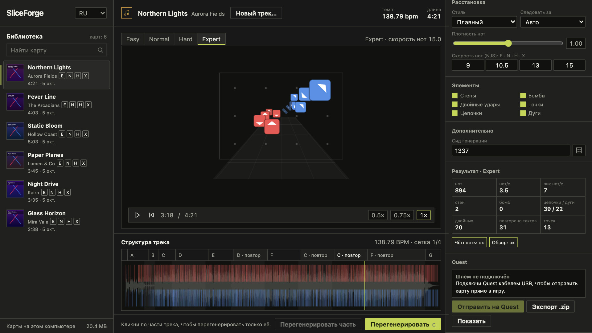Edit Normal note speed field 10.5

coord(502,65)
